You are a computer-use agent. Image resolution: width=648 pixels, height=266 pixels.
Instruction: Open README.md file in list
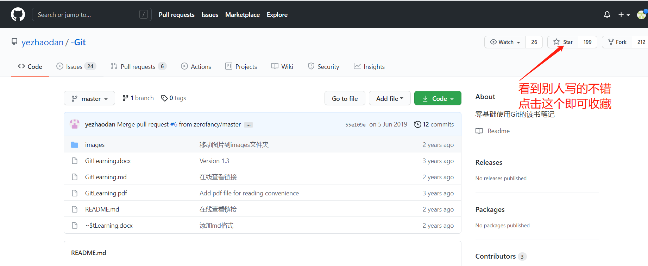tap(102, 209)
